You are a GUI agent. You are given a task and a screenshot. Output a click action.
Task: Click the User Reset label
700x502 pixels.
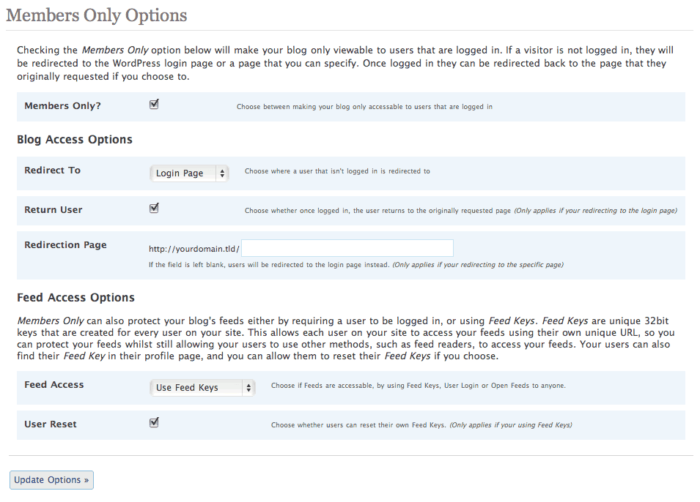pyautogui.click(x=51, y=424)
